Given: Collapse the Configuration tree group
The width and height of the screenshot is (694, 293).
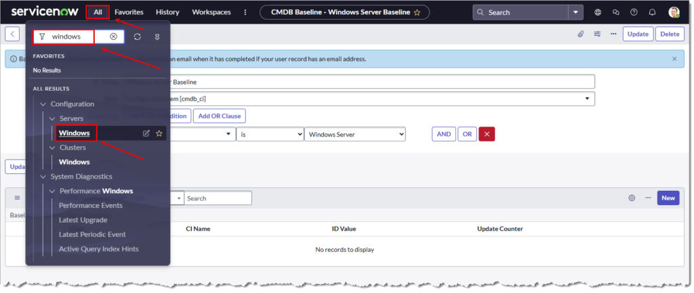Looking at the screenshot, I should point(43,104).
